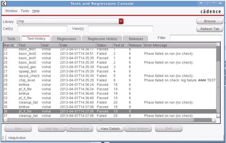The width and height of the screenshot is (226, 143).
Task: Click the horizontal scrollbar right arrow
Action: 214,120
